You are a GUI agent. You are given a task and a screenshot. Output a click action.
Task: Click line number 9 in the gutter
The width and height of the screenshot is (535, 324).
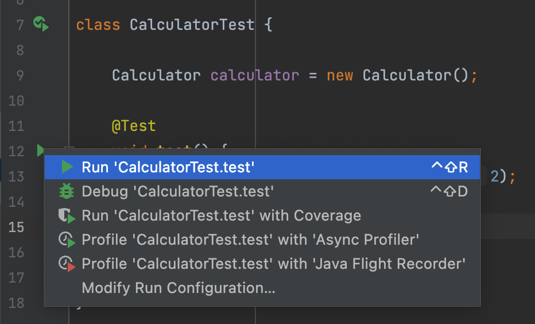[17, 75]
